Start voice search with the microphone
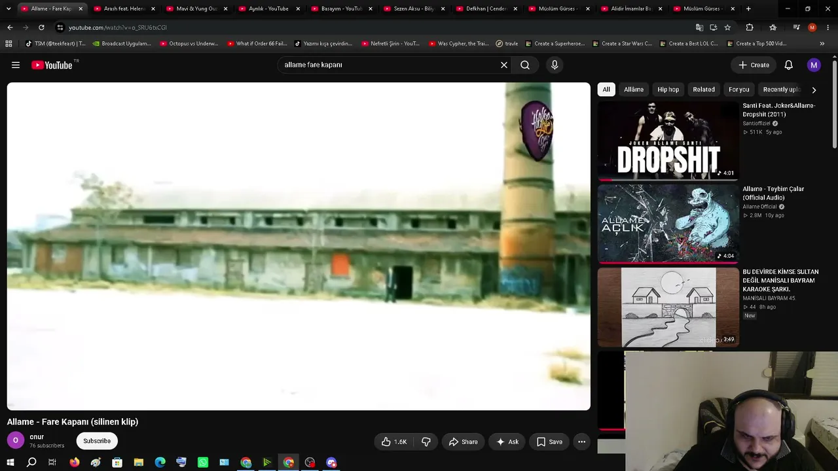This screenshot has width=838, height=471. point(555,65)
